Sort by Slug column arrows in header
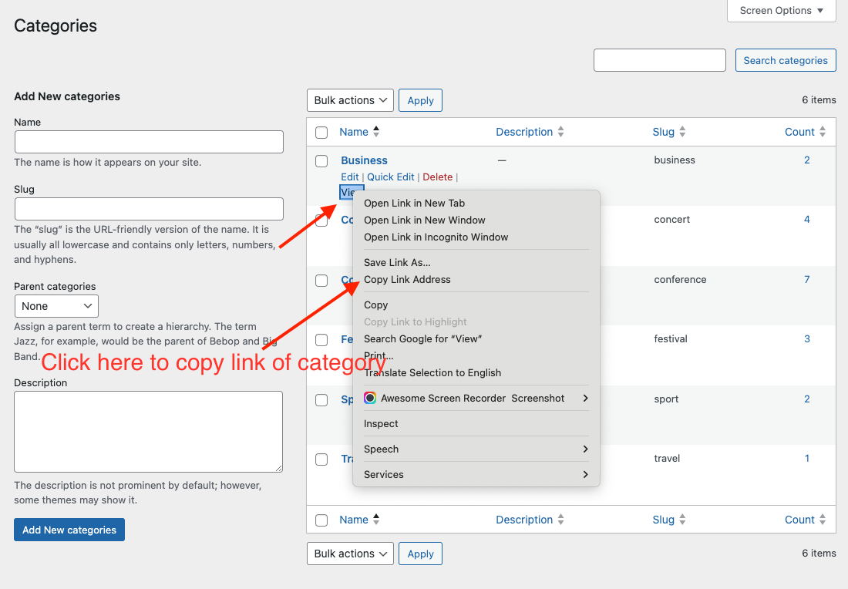848x589 pixels. (x=682, y=132)
